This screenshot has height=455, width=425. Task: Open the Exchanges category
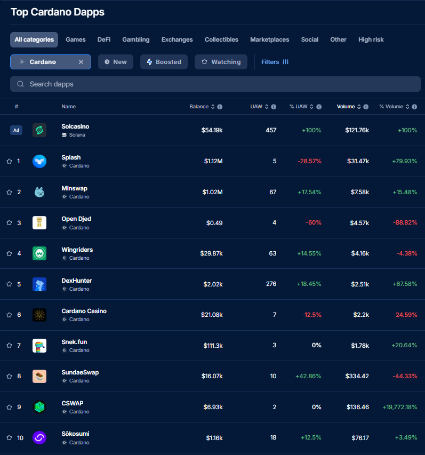[177, 40]
